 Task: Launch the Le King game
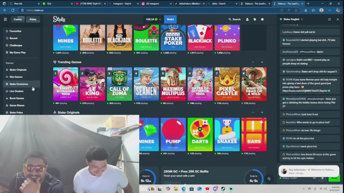[x=92, y=84]
